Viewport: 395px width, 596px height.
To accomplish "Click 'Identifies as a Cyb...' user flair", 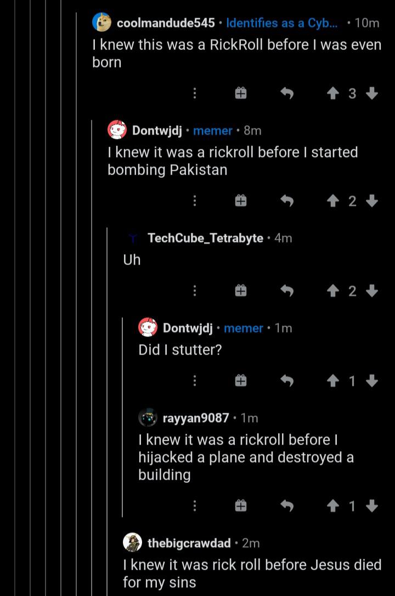I will coord(282,23).
